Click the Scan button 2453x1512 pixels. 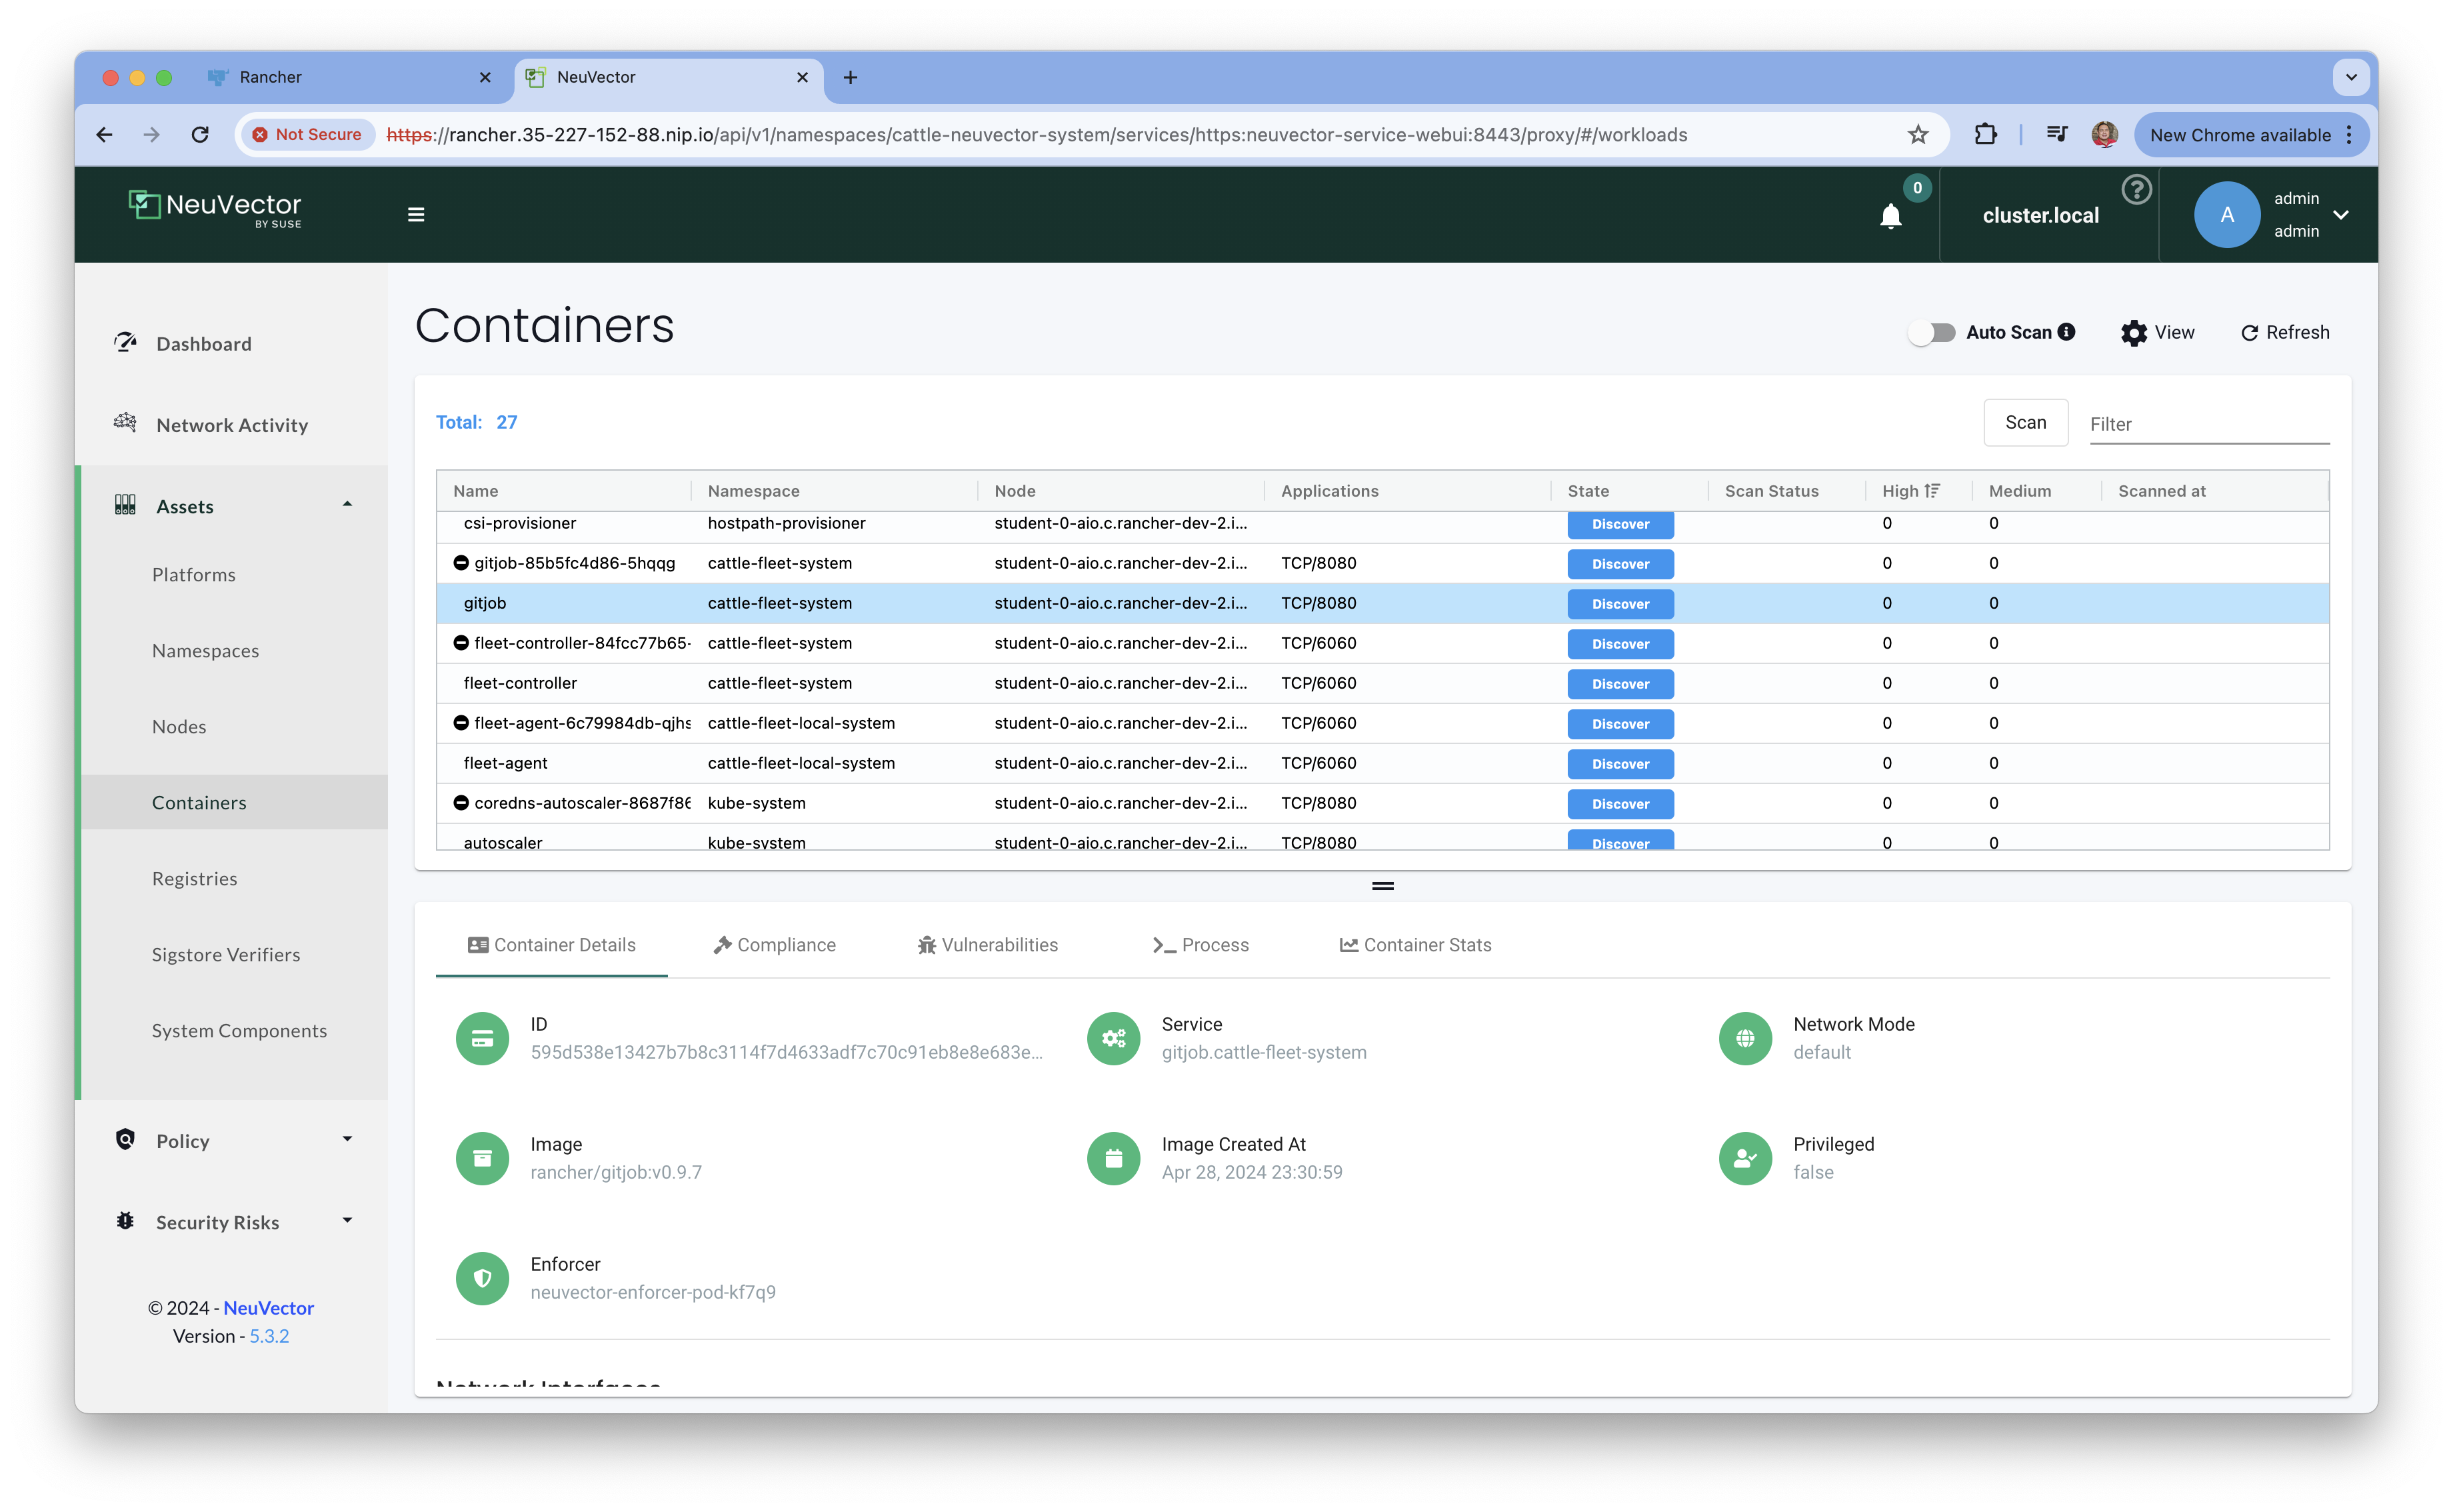tap(2025, 423)
